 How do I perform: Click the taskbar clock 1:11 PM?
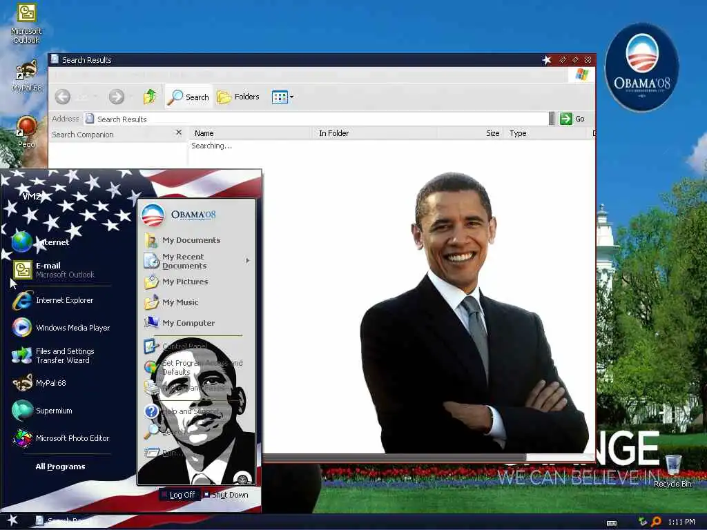tap(681, 522)
